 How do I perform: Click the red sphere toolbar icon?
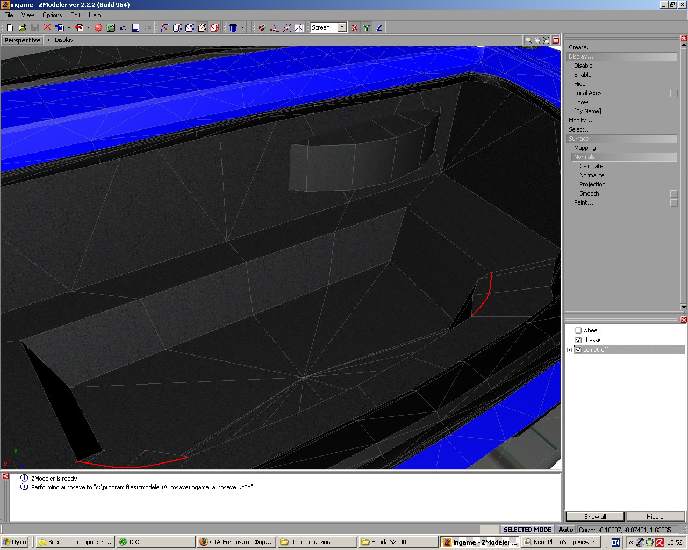[98, 27]
